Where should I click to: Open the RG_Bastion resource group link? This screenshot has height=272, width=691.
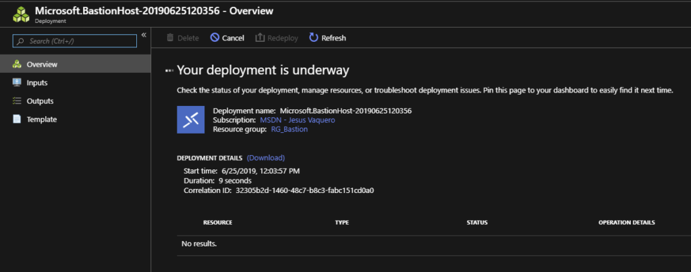coord(284,129)
